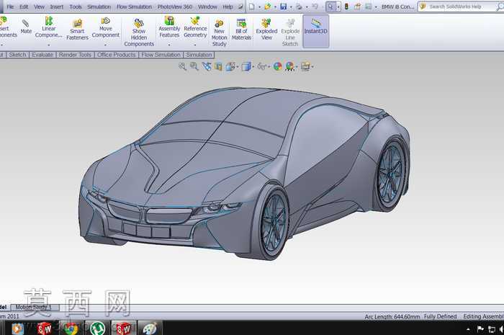Open View Orientation icon

[x=230, y=66]
